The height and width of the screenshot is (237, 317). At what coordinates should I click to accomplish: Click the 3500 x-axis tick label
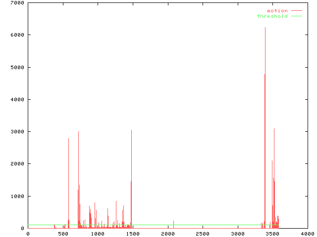(272, 234)
